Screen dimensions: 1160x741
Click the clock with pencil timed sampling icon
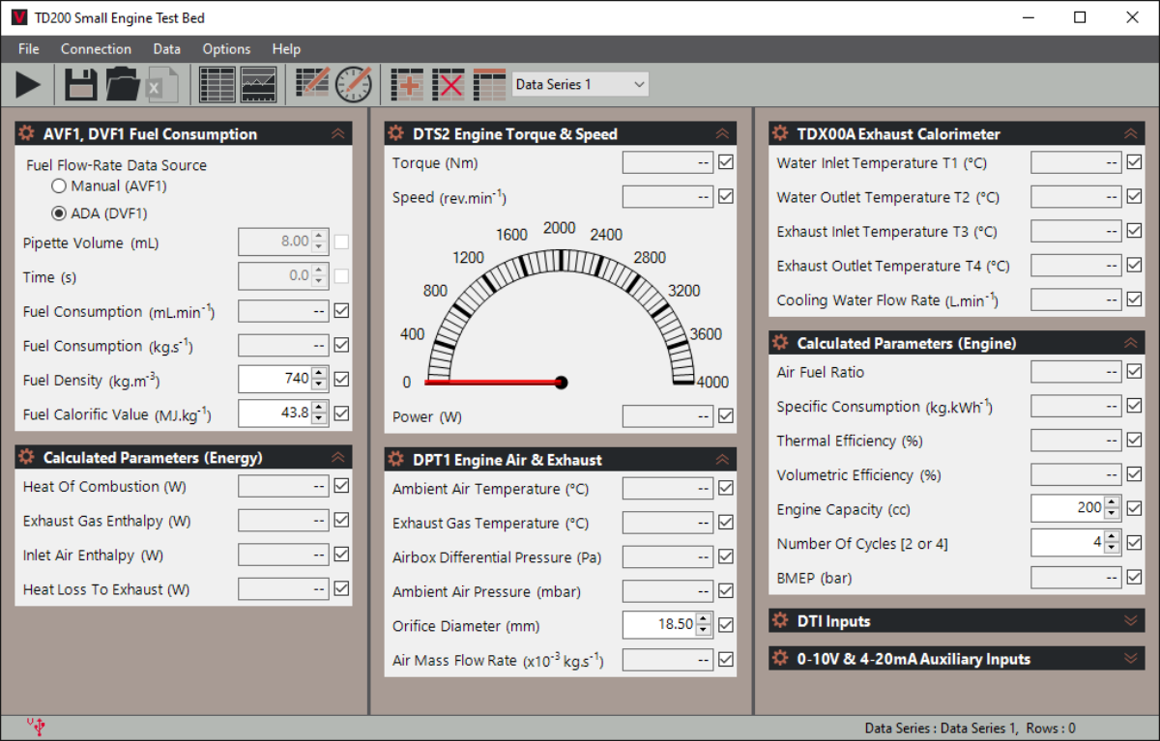354,85
